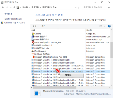
Task: Click the horizontal scrollbar thumb
Action: [x=55, y=87]
